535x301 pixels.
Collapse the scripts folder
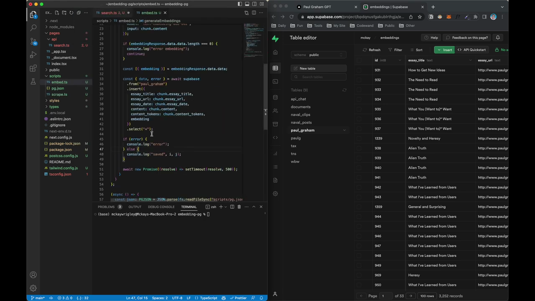click(x=55, y=76)
